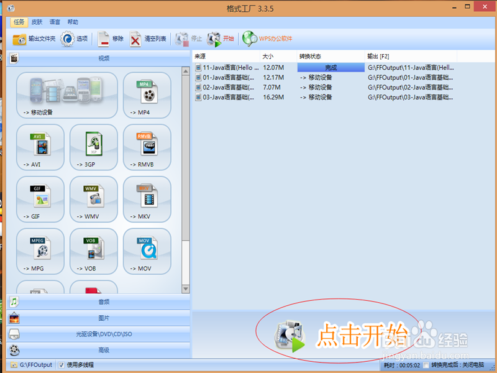
Task: Click the 完成 status progress bar
Action: coord(331,68)
